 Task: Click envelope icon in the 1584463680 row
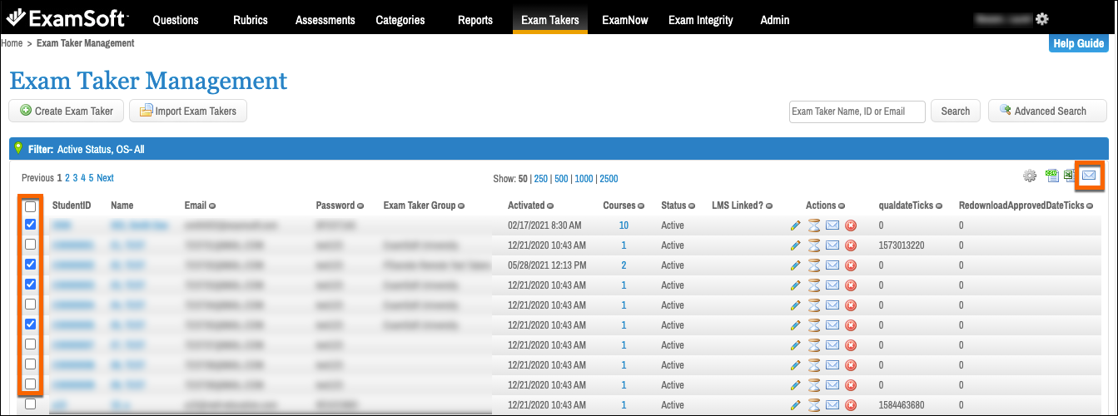point(832,405)
